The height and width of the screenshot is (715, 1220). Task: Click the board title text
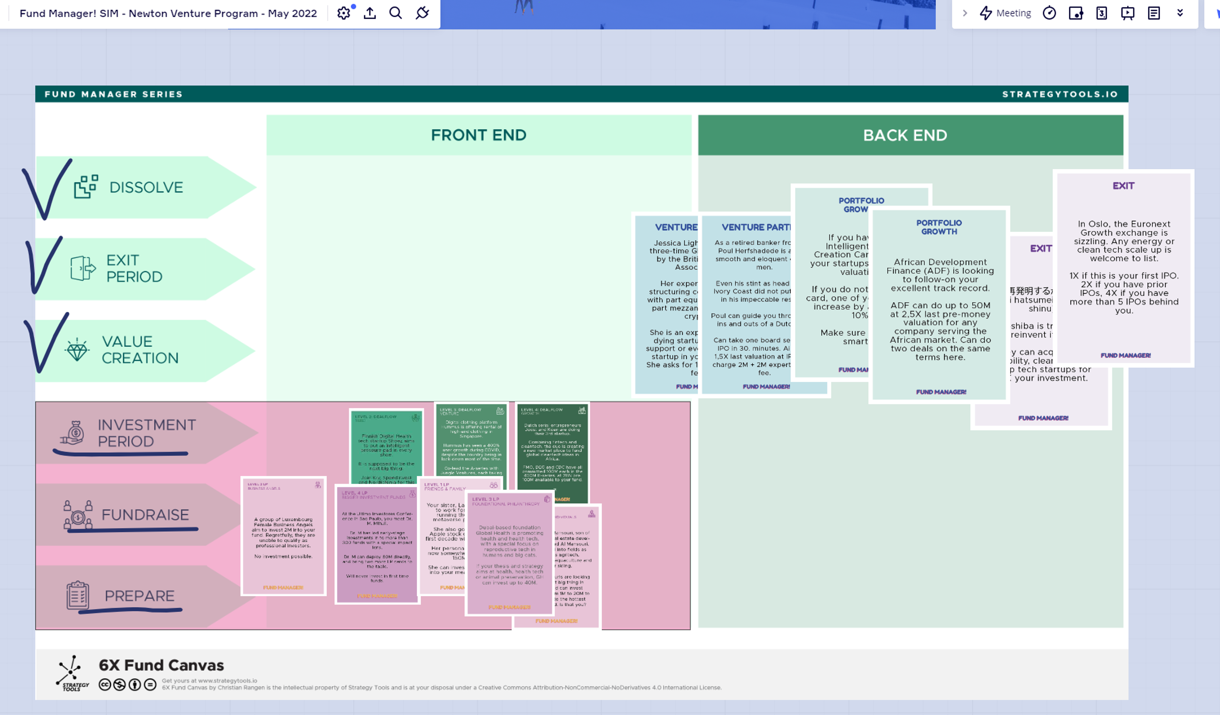[168, 14]
